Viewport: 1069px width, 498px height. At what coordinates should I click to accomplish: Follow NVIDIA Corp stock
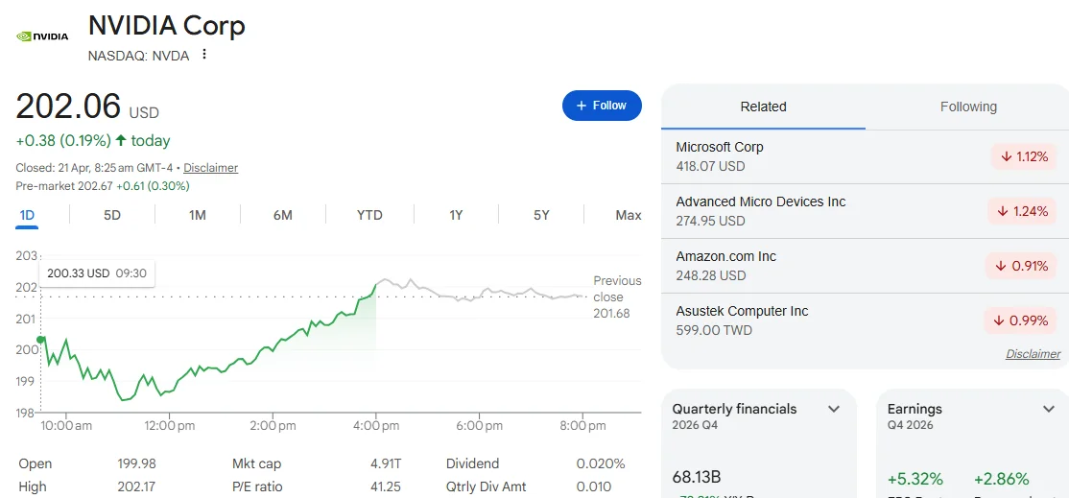click(x=602, y=106)
